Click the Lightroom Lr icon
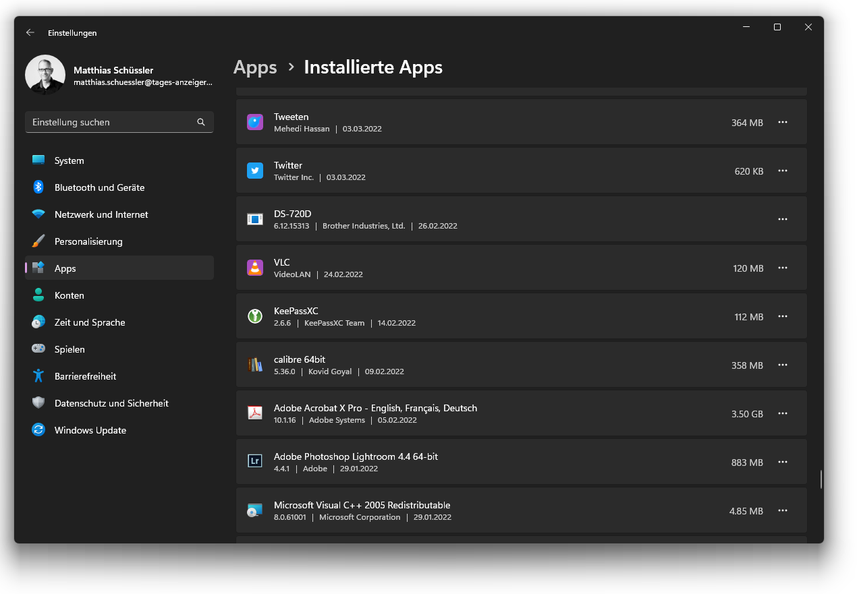The width and height of the screenshot is (857, 594). tap(254, 462)
